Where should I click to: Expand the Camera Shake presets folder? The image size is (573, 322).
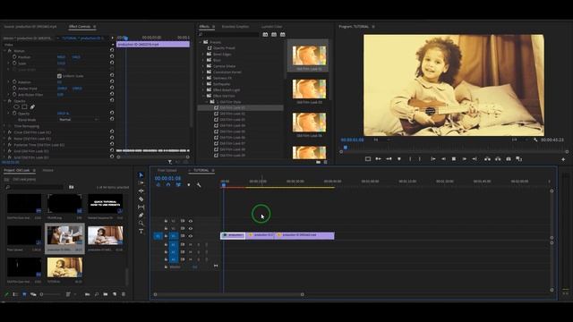203,66
